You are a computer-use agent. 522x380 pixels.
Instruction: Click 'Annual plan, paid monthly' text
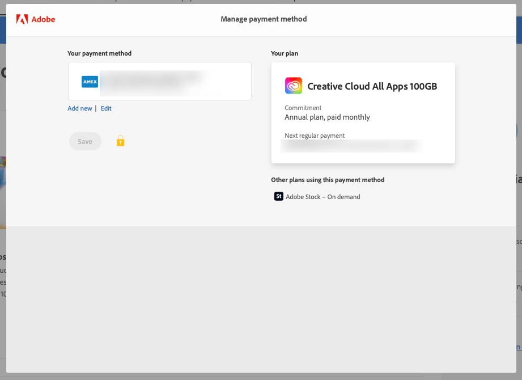[327, 117]
